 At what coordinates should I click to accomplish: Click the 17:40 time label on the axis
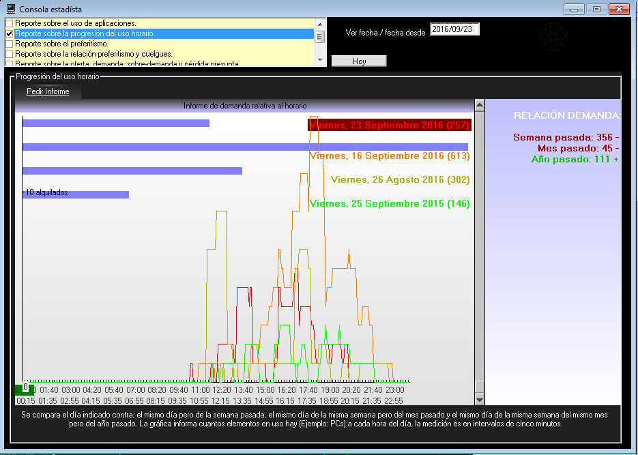[x=308, y=390]
